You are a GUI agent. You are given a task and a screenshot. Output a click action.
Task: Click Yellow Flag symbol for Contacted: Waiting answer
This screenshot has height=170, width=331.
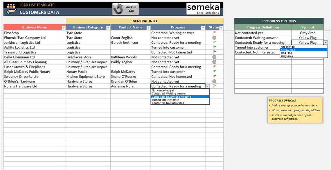pos(307,37)
